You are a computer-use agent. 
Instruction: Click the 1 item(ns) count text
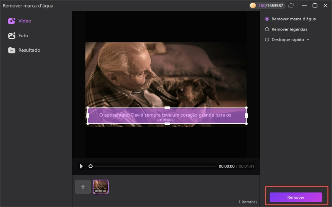click(x=247, y=202)
